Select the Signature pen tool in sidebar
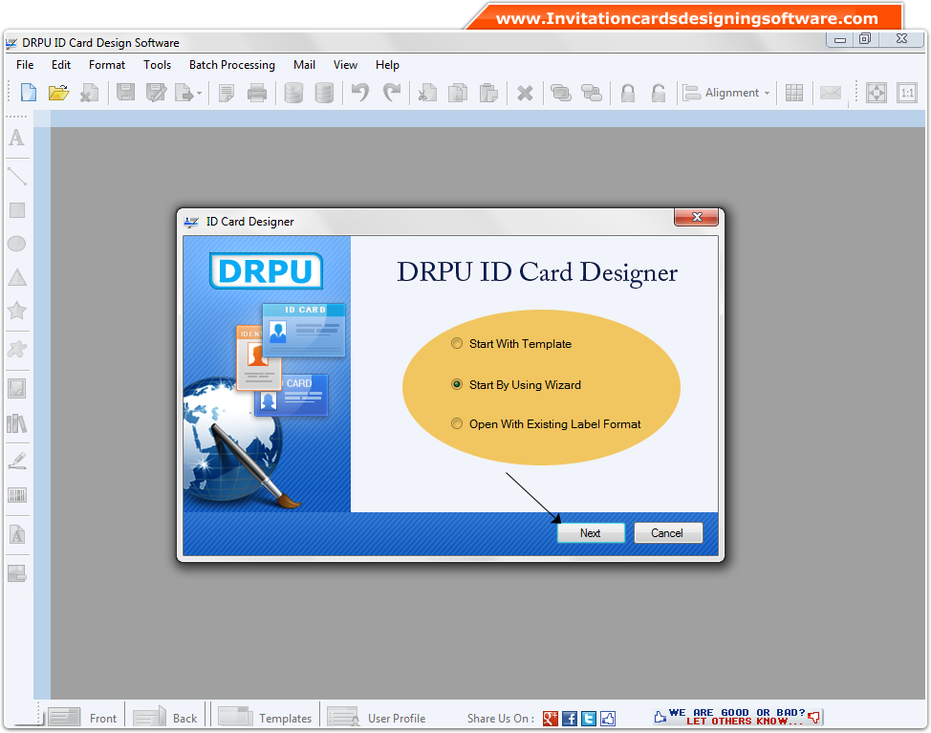931x733 pixels. pos(16,461)
